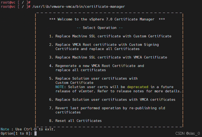Image resolution: width=202 pixels, height=137 pixels.
Task: Select option 1 Replace Machine SSL with Custom Certificate
Action: 110,36
